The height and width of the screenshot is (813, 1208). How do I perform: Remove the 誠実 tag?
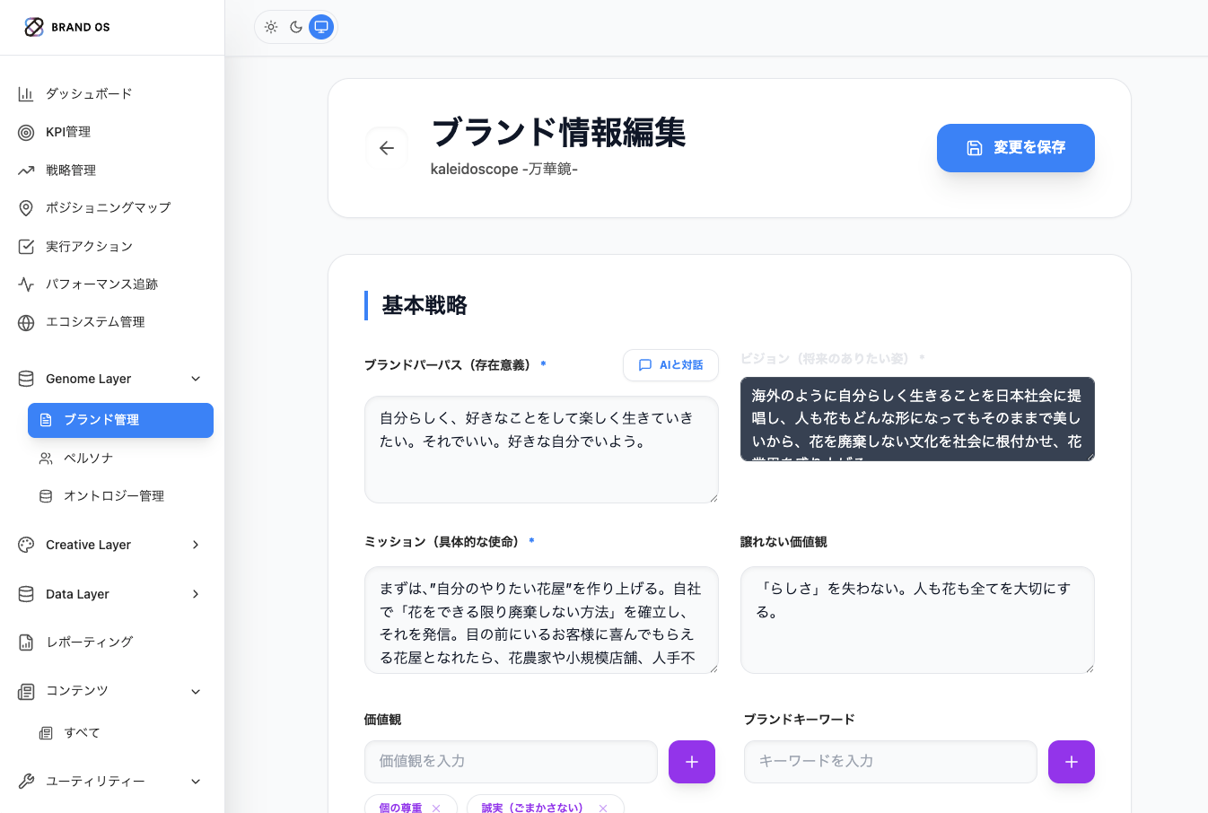(603, 808)
